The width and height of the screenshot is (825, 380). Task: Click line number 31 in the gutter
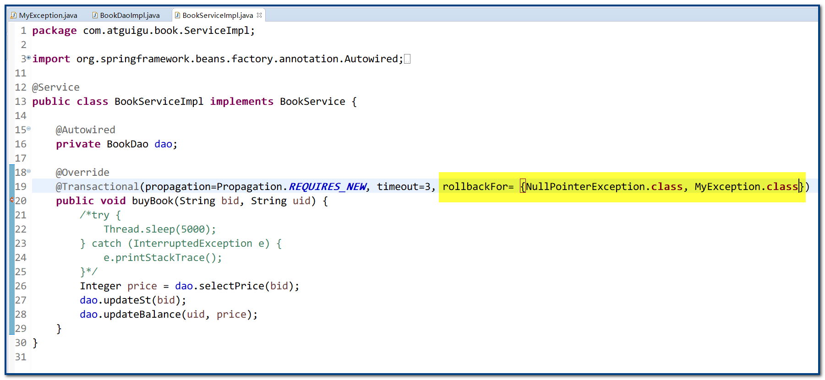pos(21,357)
